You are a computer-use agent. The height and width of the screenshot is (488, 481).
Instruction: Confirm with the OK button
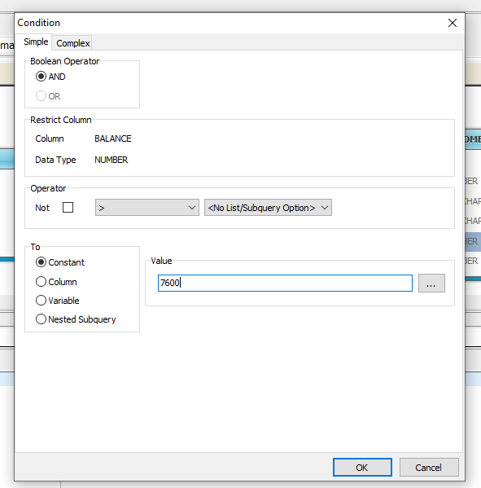(x=362, y=467)
